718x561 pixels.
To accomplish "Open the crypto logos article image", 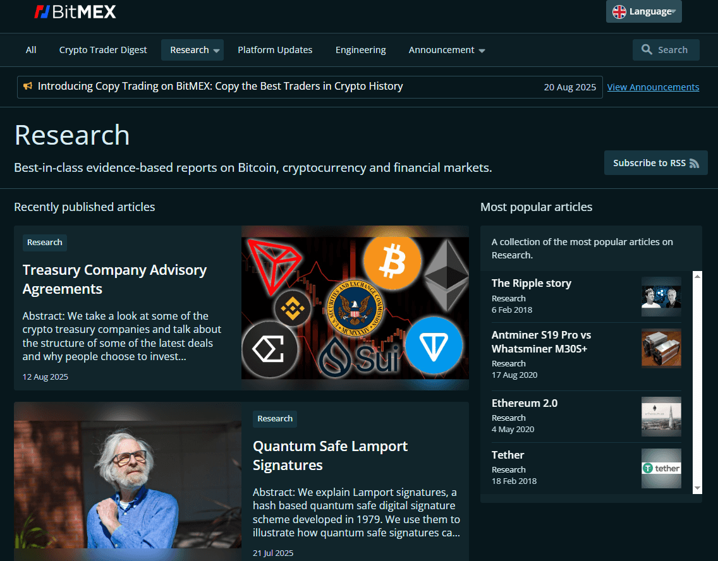I will click(x=355, y=308).
